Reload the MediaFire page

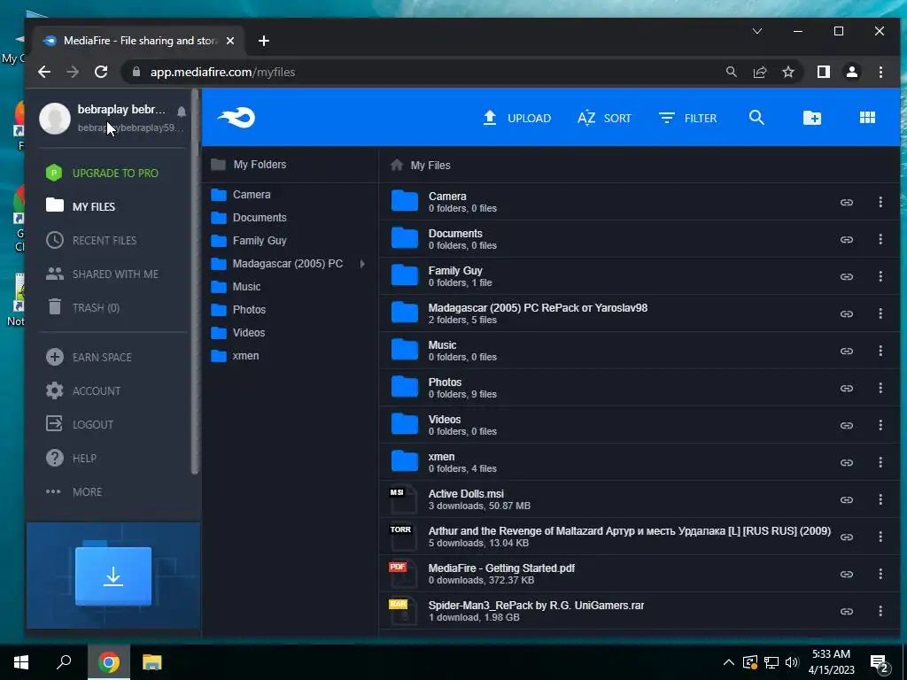click(x=101, y=72)
